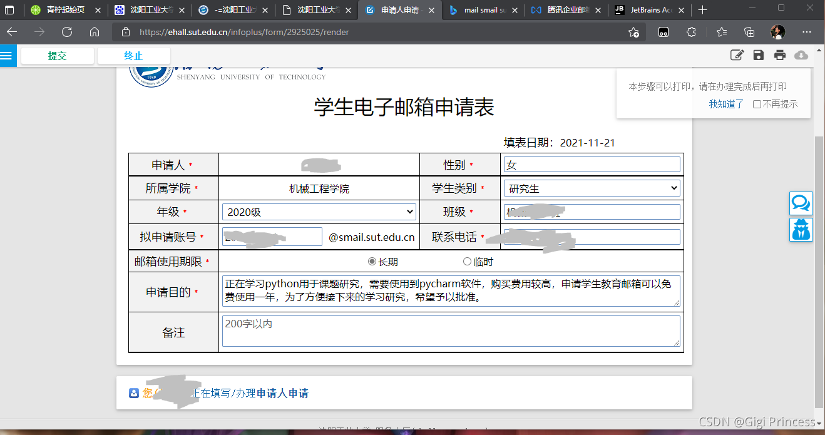Open the tab actions icon at top-left
The height and width of the screenshot is (435, 825).
9,10
